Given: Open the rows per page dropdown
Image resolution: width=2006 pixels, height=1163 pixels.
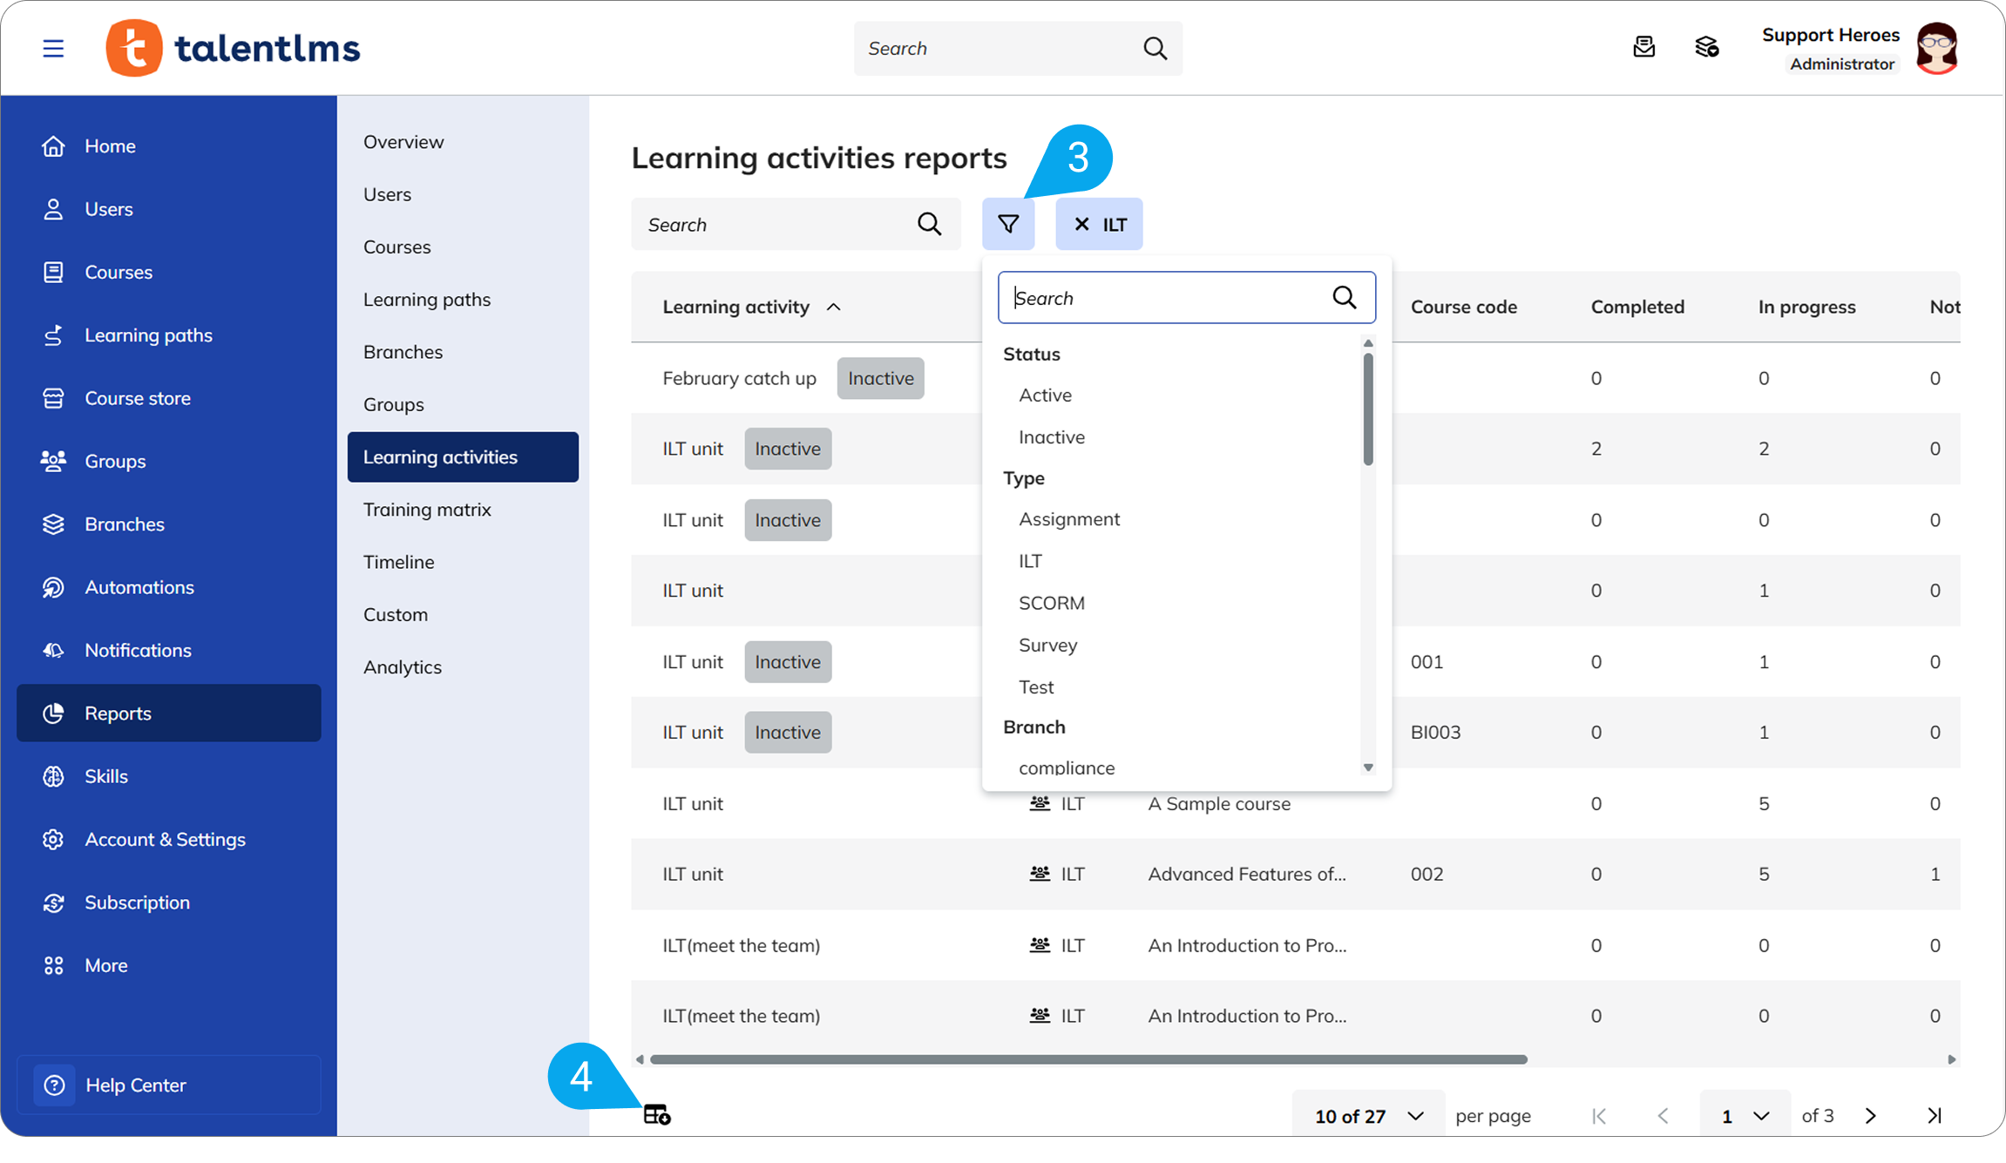Looking at the screenshot, I should pos(1368,1115).
